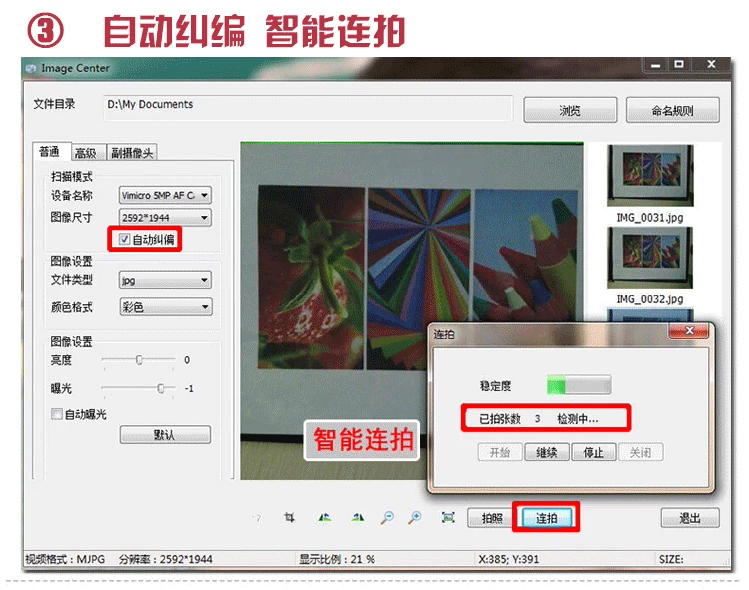This screenshot has height=590, width=749.
Task: Close the 连拍 dialog window
Action: [x=689, y=330]
